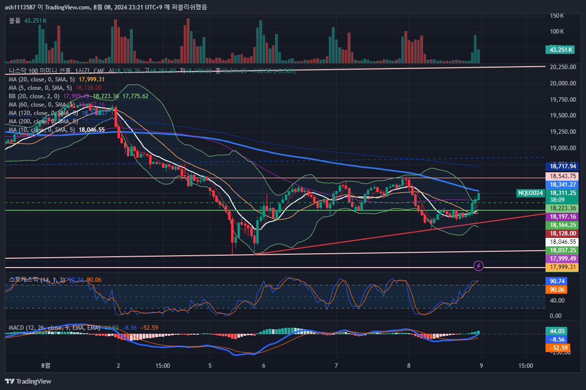Click the 스토캐스틱 (14, 1, 3) indicator label

(37, 279)
